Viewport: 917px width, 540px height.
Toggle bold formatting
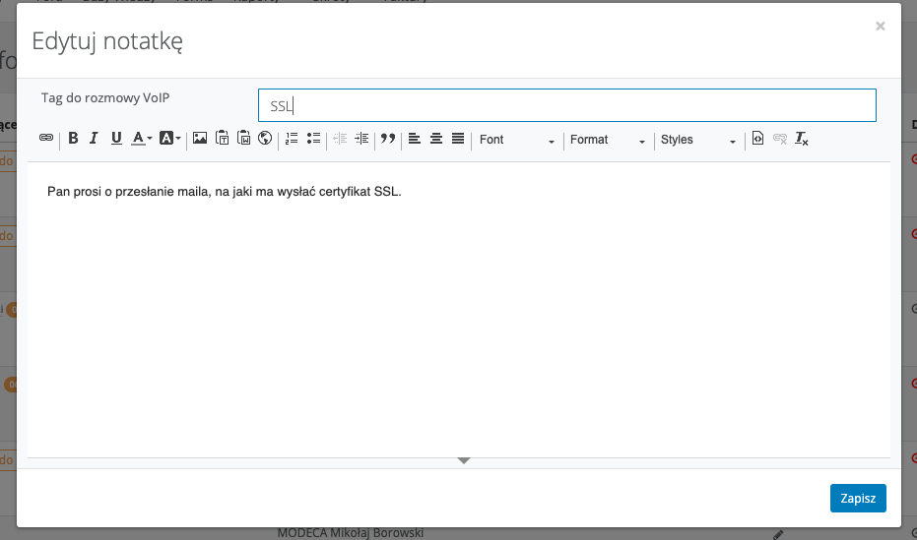click(x=73, y=138)
